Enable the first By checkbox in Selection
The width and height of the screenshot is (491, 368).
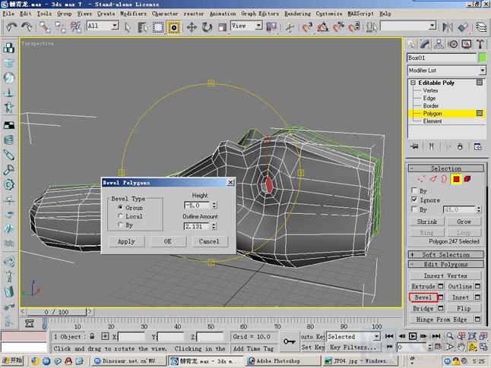pos(414,190)
